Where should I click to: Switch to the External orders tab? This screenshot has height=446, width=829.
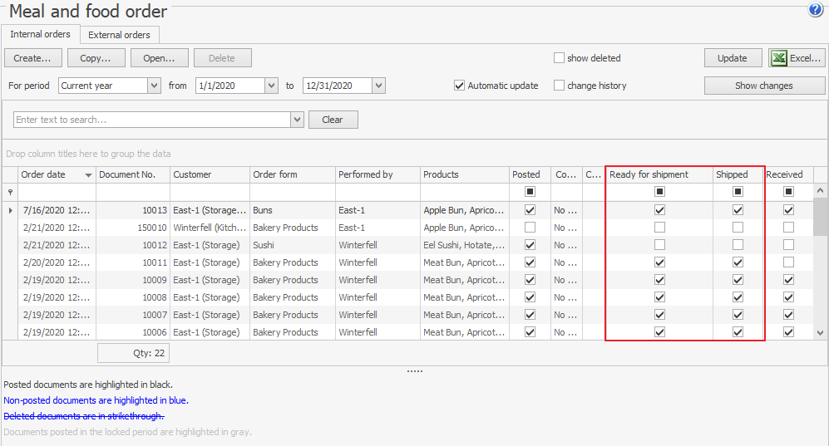119,35
